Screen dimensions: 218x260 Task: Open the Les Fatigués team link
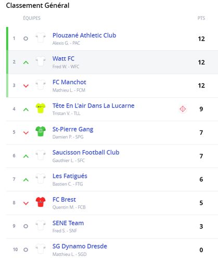coord(70,176)
